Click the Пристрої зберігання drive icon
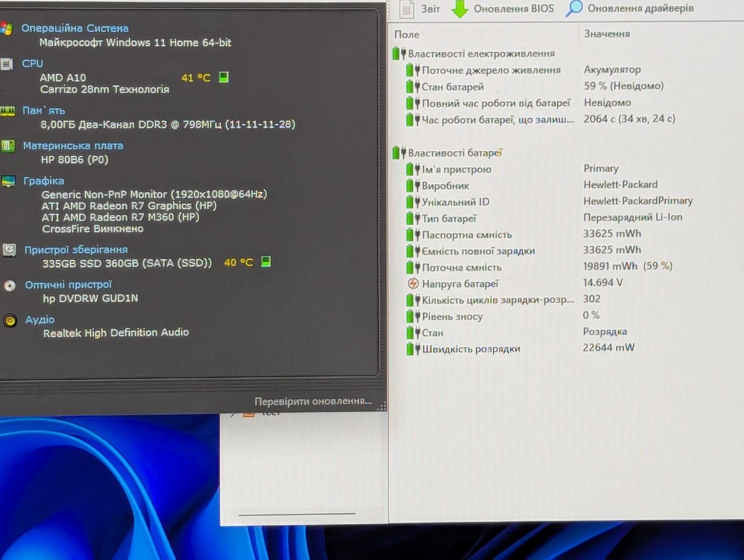Screen dimensions: 744x560 (x=9, y=250)
